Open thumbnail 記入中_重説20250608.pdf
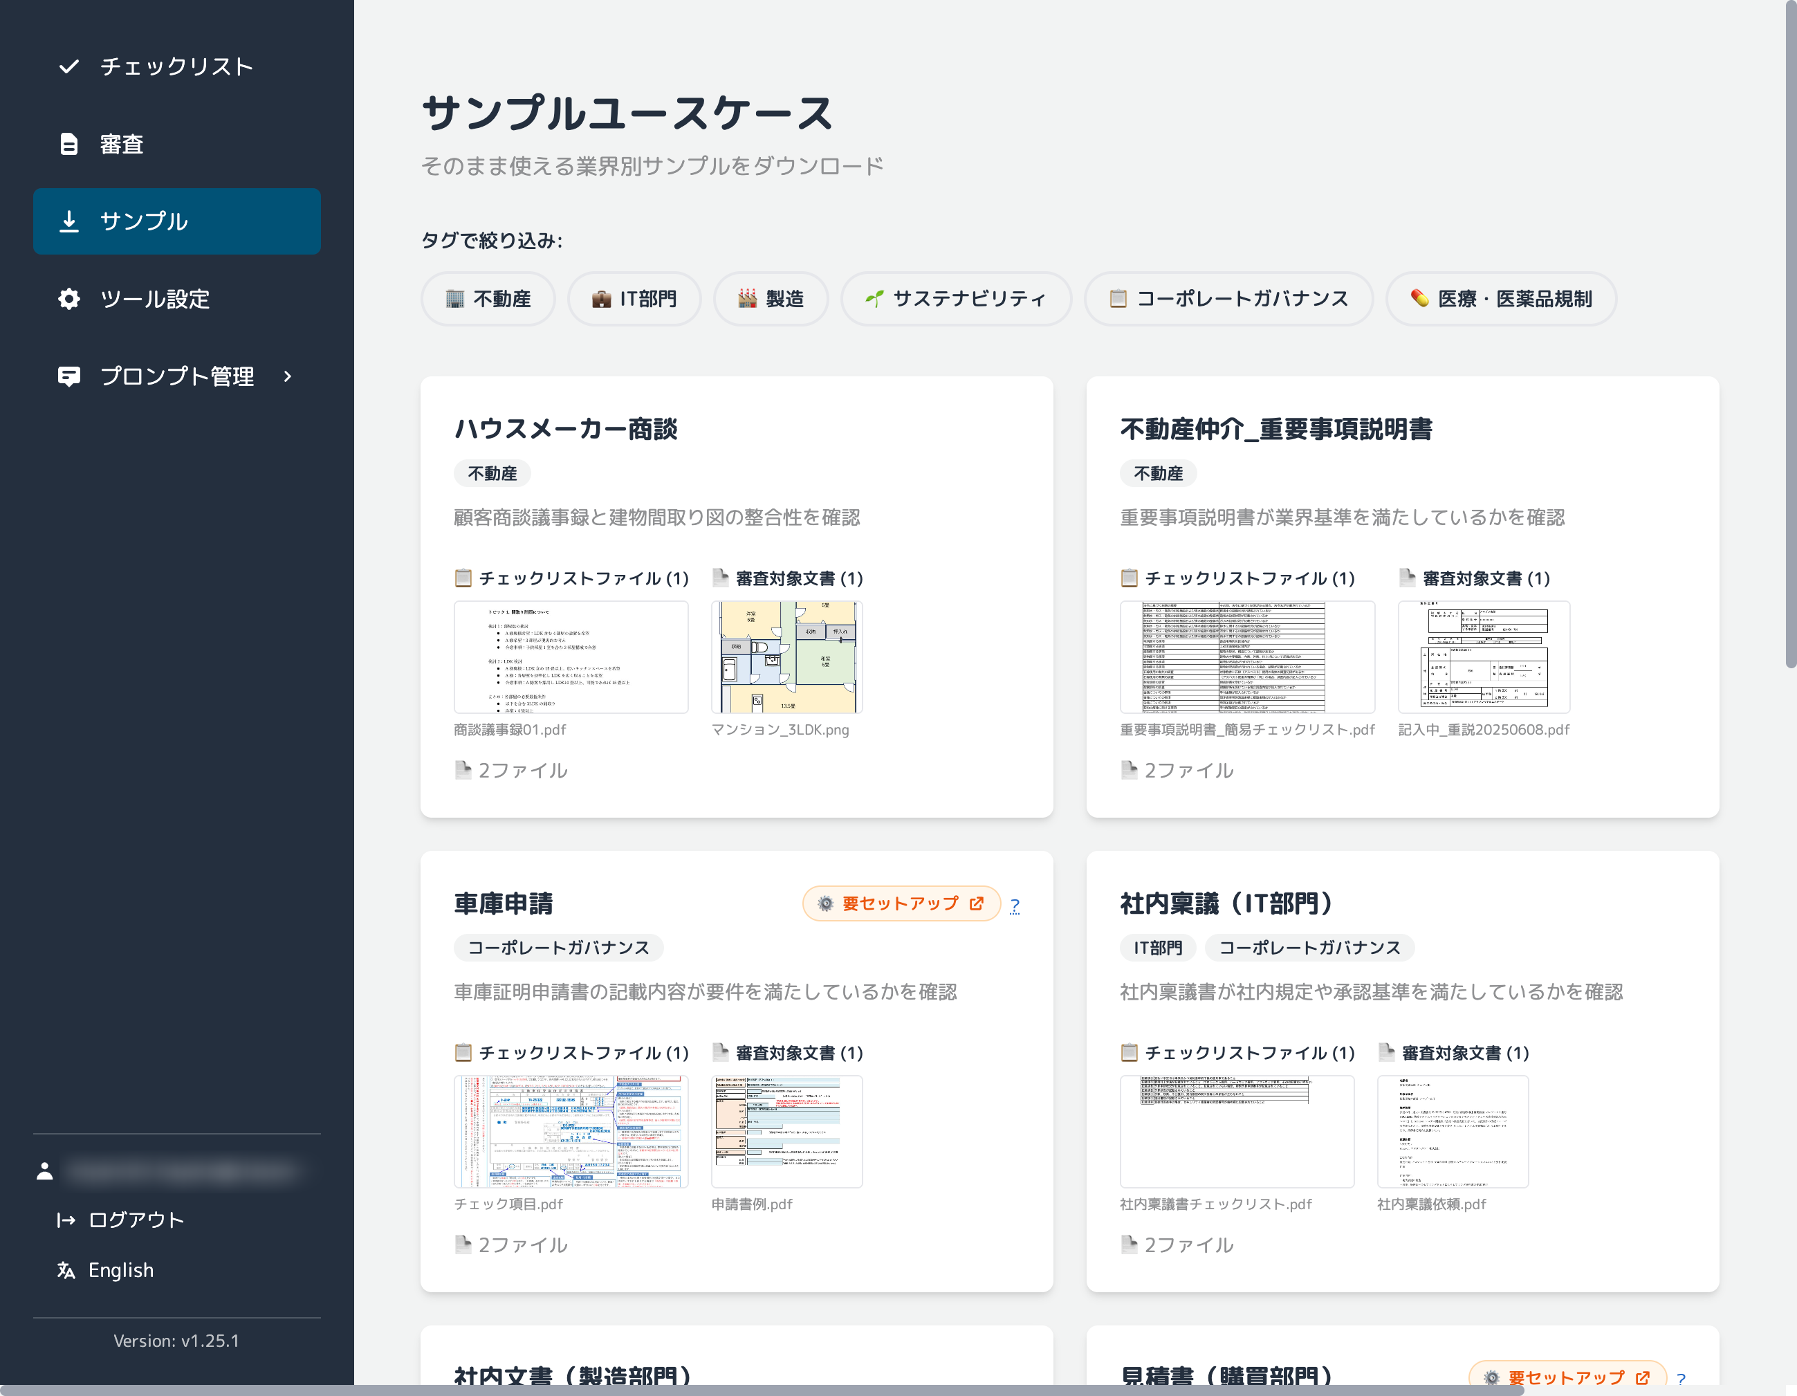Image resolution: width=1797 pixels, height=1396 pixels. (x=1484, y=657)
